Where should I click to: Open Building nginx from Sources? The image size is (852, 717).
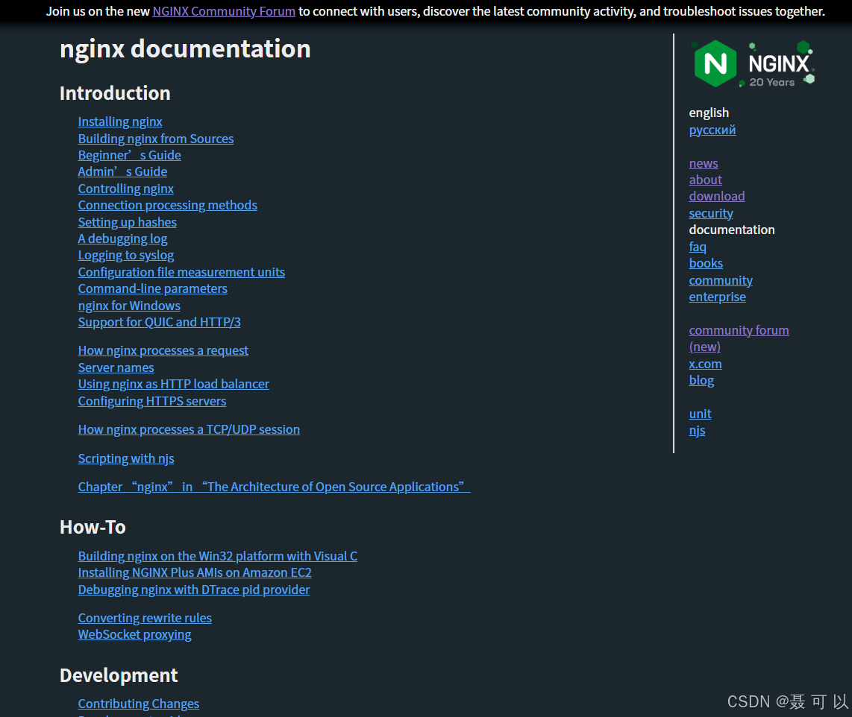click(x=155, y=139)
